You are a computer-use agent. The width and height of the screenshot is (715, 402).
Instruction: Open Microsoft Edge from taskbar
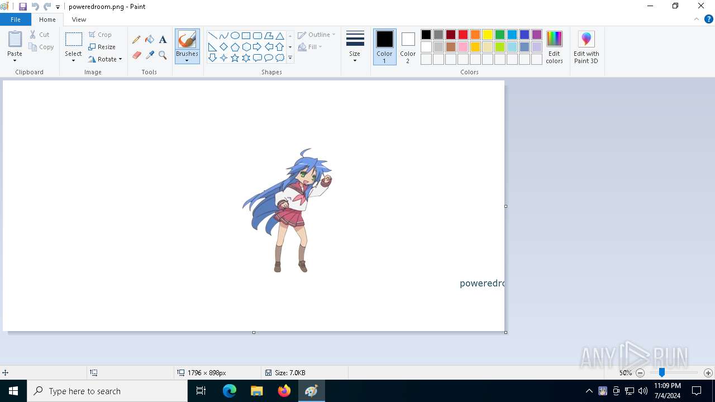click(230, 391)
